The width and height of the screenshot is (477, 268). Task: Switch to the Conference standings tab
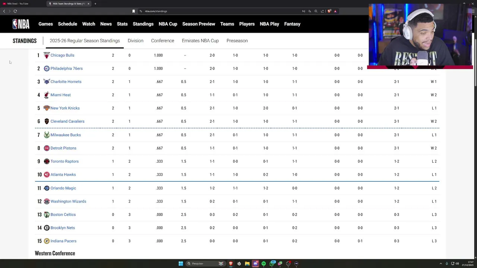tap(162, 41)
